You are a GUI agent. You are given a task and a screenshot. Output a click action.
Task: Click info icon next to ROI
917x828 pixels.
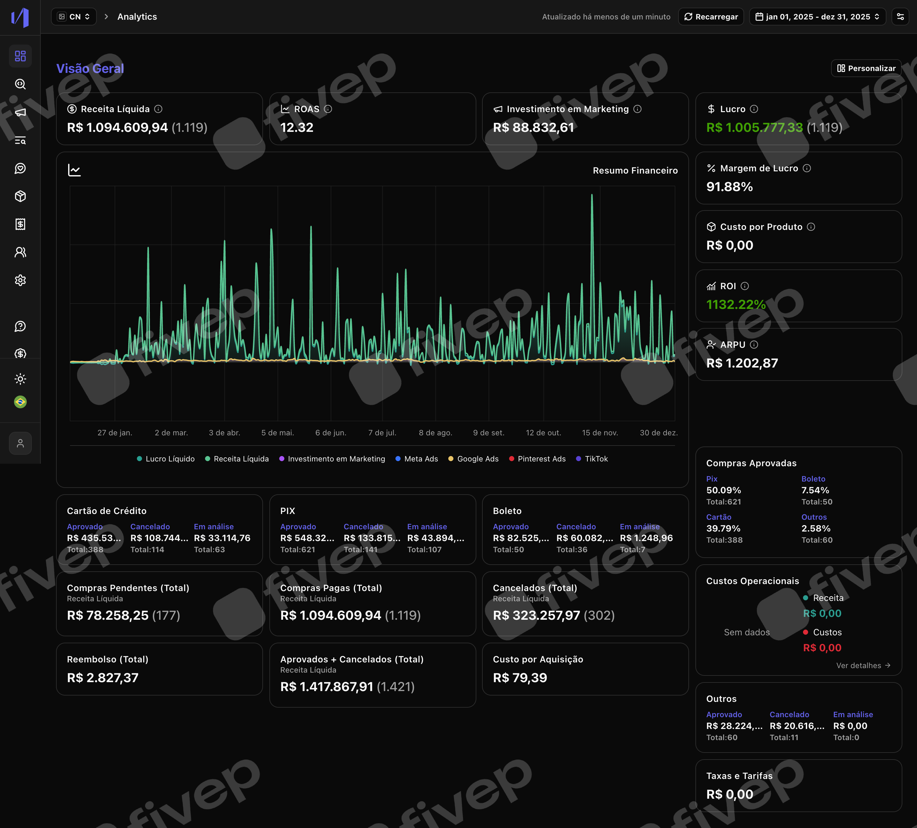click(x=745, y=286)
